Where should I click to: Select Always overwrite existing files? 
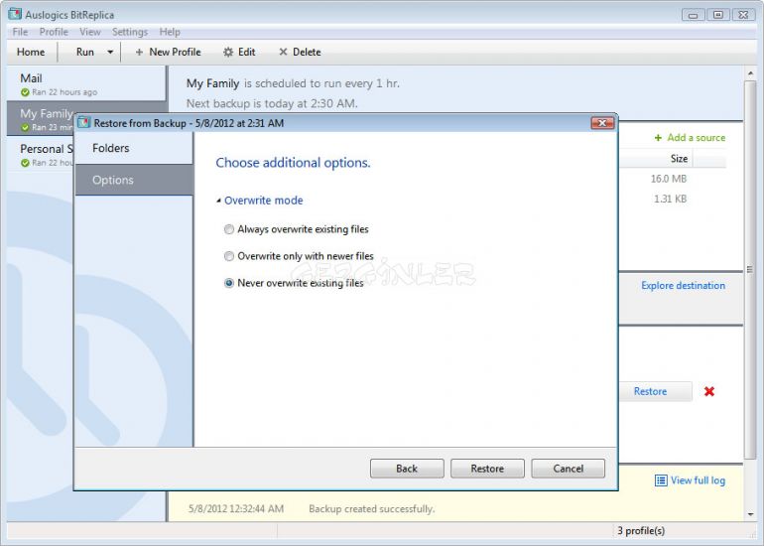[228, 229]
